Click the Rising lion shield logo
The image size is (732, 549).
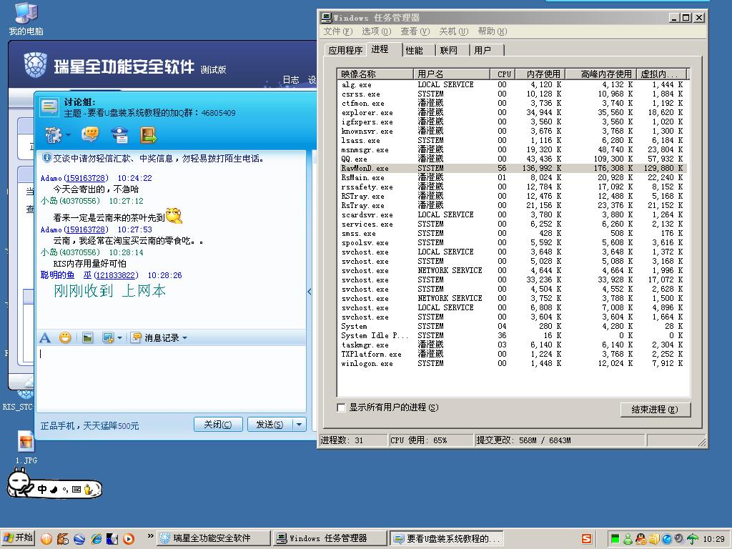point(36,65)
